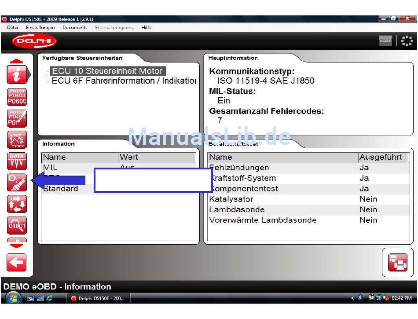
Task: Select the cycling arrows test icon
Action: pos(17,204)
